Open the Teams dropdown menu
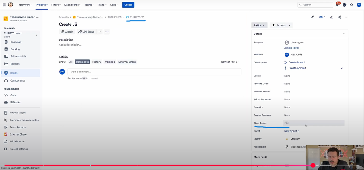Viewport: 364px width, 170px height. click(89, 5)
